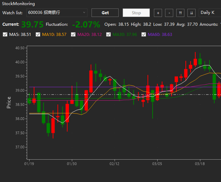Click the MA5: 38.51 label text
This screenshot has height=182, width=221.
click(20, 34)
